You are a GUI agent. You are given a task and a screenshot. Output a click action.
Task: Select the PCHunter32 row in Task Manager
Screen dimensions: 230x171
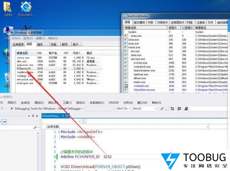58,69
